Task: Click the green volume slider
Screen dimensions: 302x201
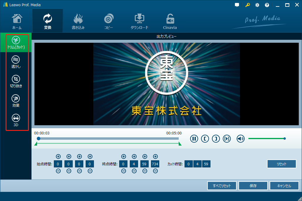Action: coord(267,139)
